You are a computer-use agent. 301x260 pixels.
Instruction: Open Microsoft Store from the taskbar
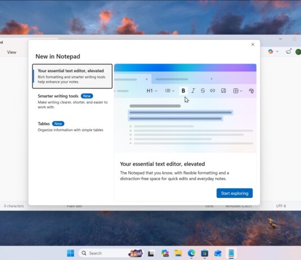point(205,253)
